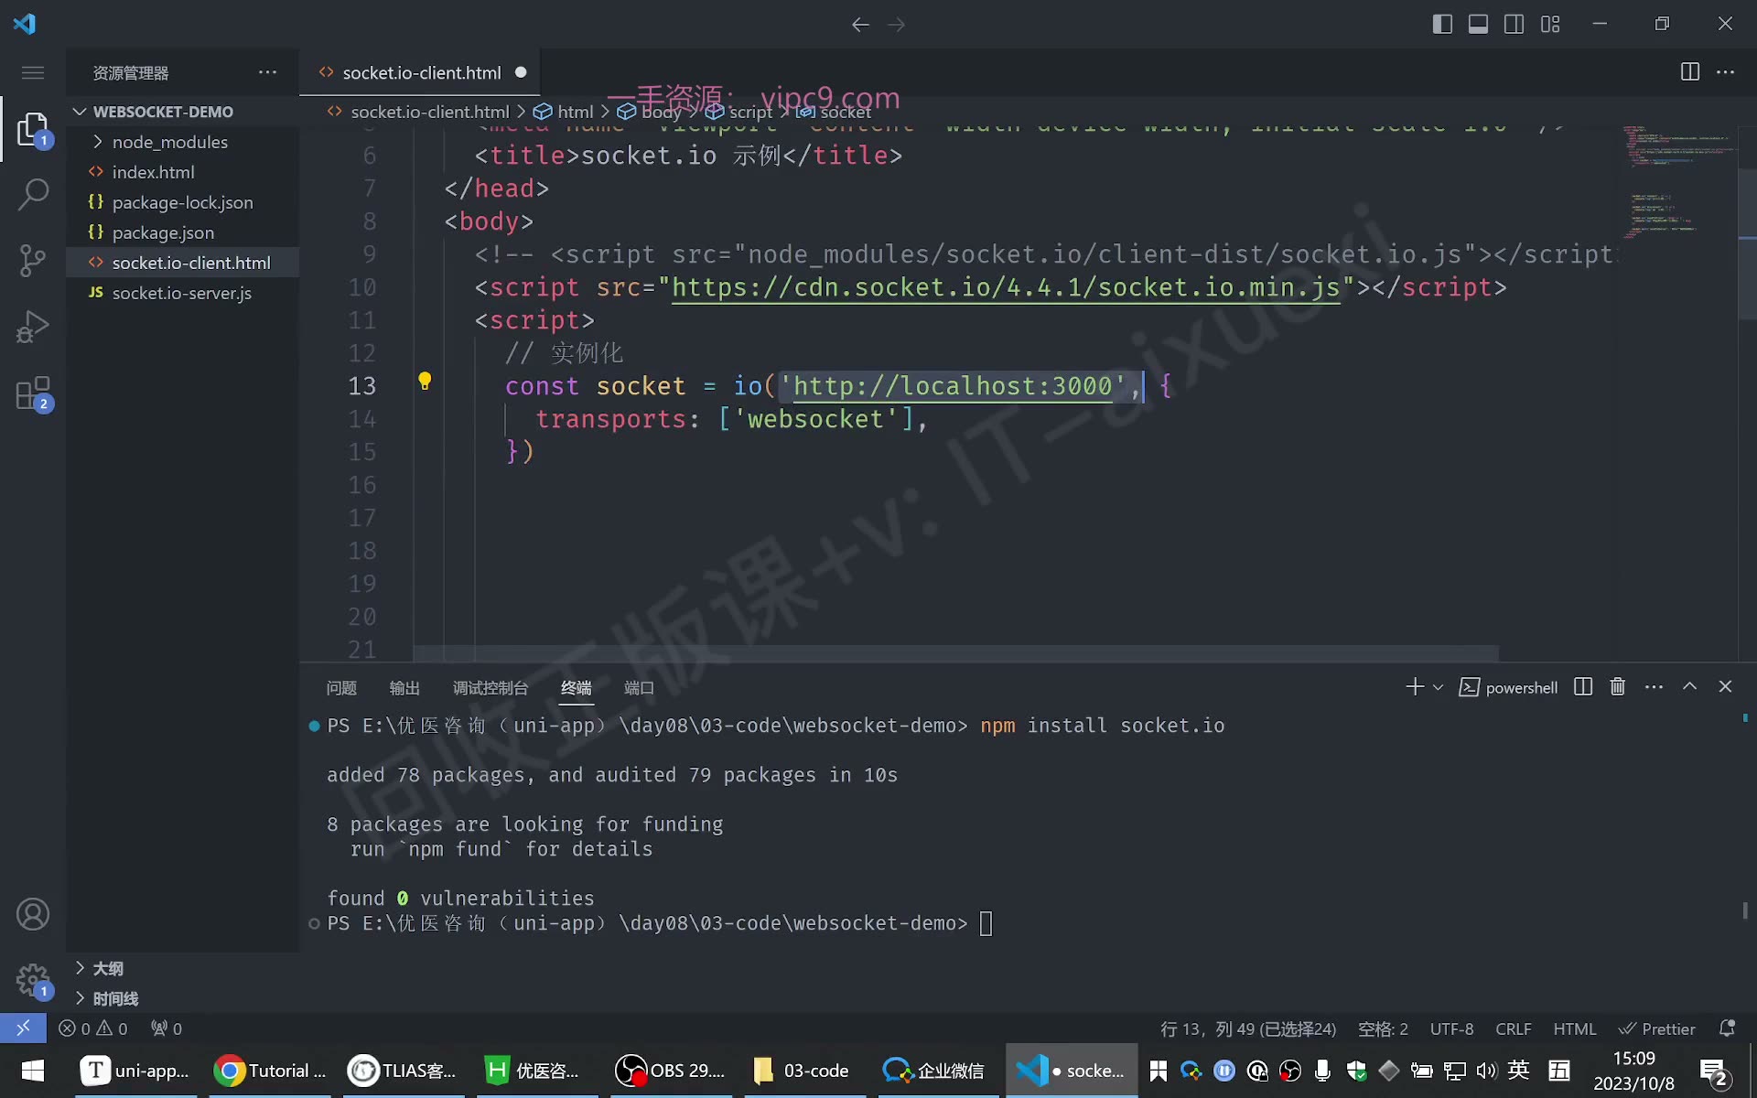Open Windows Start menu
This screenshot has height=1098, width=1757.
pos(33,1071)
